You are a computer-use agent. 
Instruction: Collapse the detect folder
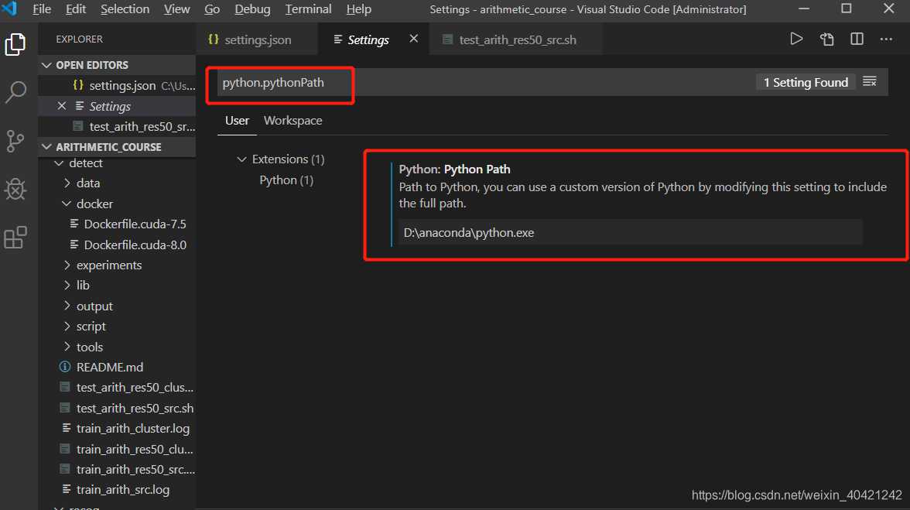coord(59,163)
